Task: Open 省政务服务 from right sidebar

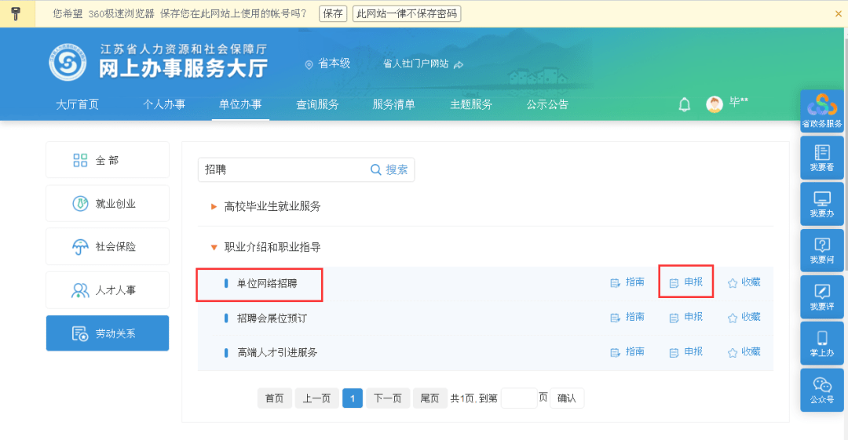Action: (821, 111)
